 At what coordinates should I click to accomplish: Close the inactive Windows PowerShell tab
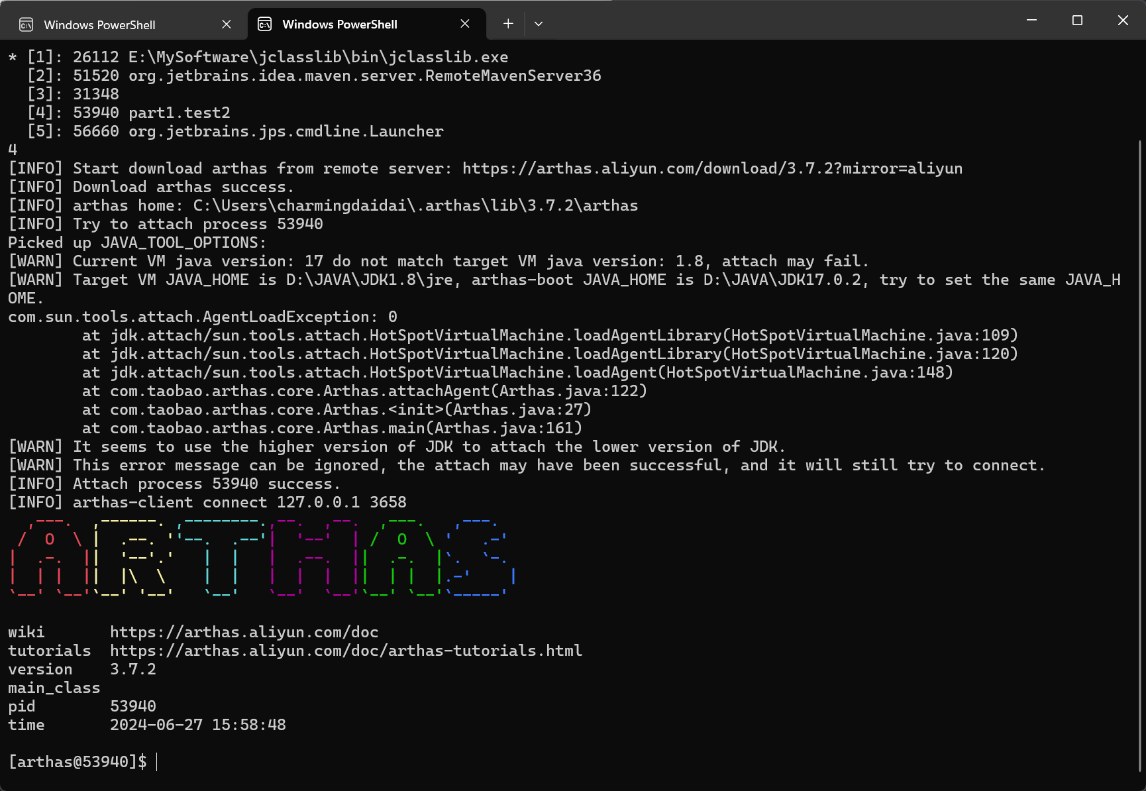coord(227,25)
